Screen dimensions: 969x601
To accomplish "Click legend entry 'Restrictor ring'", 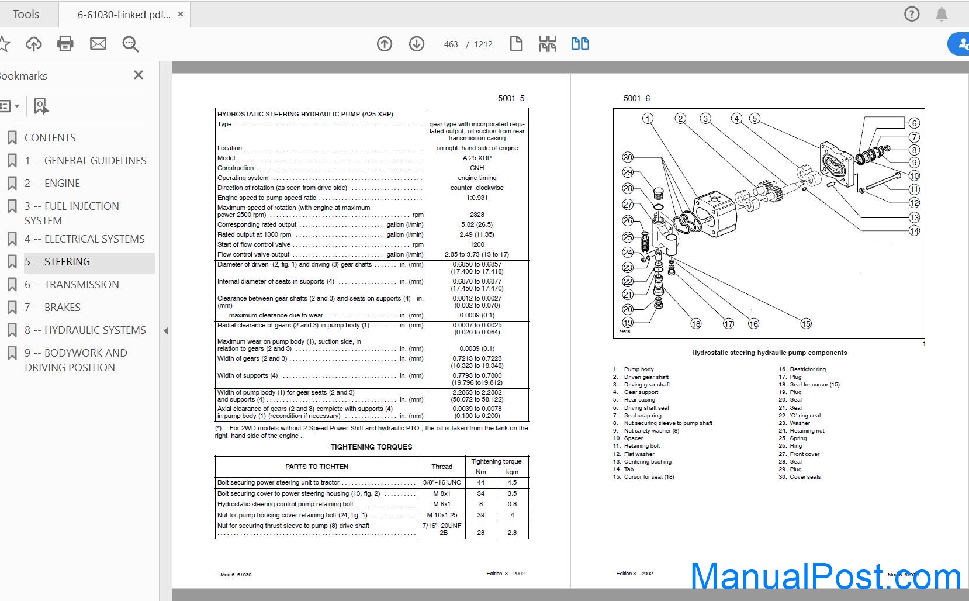I will click(808, 369).
